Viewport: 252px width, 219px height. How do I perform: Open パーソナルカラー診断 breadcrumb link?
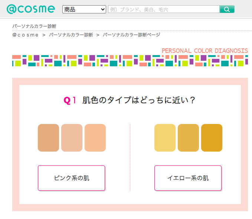tap(71, 35)
